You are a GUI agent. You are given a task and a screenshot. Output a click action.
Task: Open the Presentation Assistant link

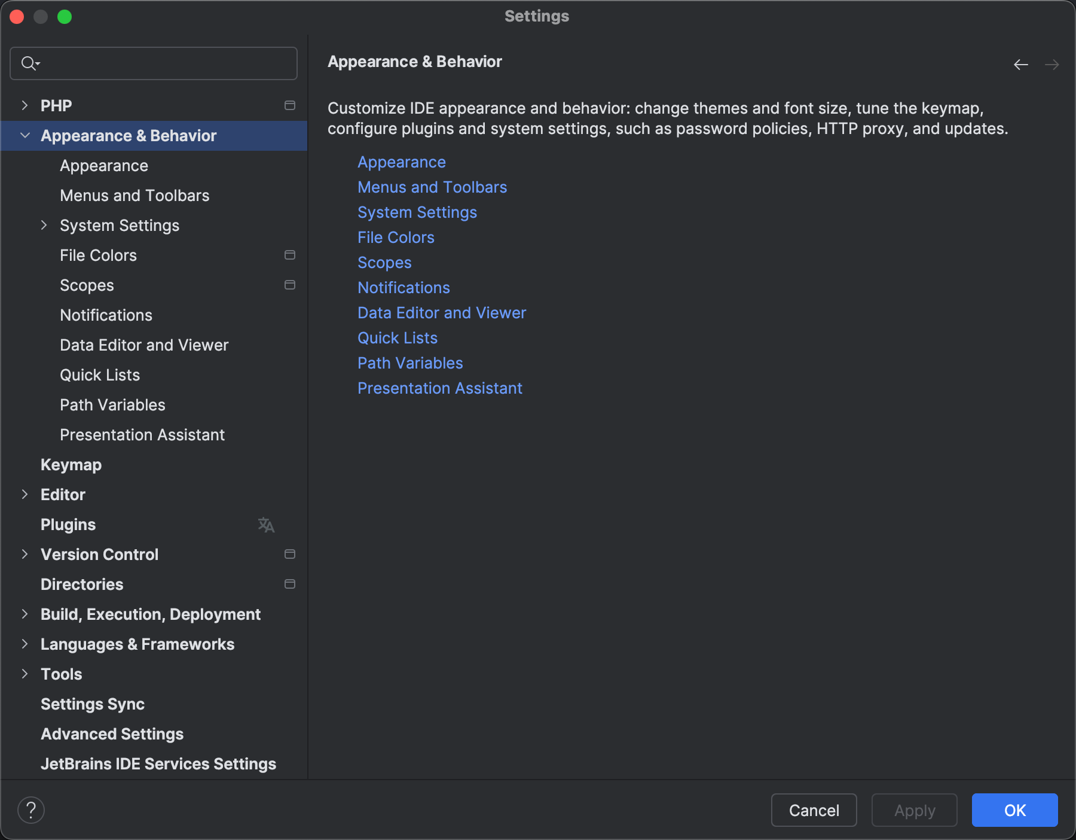(x=439, y=388)
